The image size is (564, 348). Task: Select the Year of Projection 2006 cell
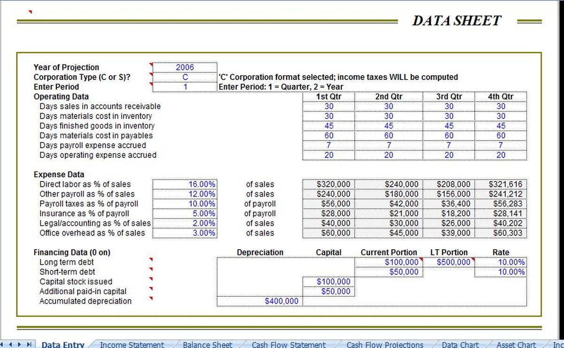pyautogui.click(x=185, y=67)
